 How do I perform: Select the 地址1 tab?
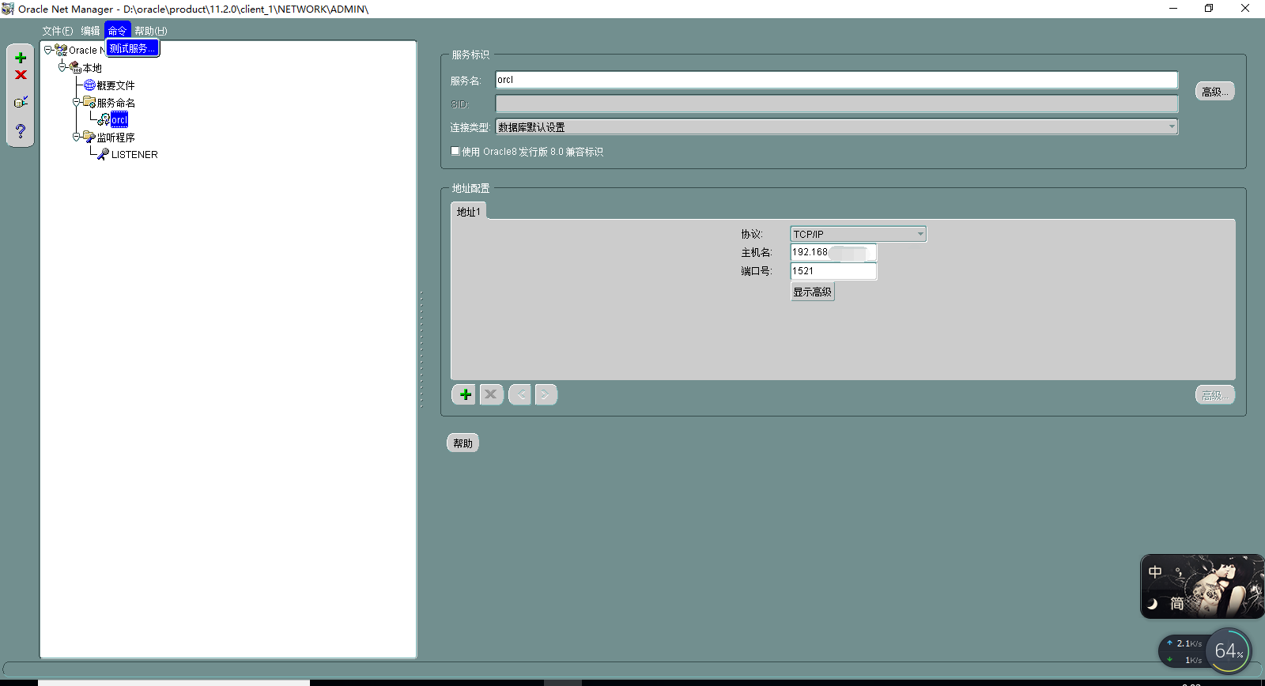pyautogui.click(x=468, y=212)
